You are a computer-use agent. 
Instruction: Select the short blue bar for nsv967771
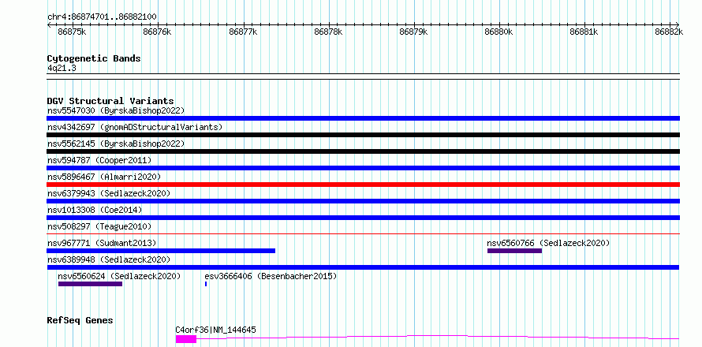(x=161, y=251)
